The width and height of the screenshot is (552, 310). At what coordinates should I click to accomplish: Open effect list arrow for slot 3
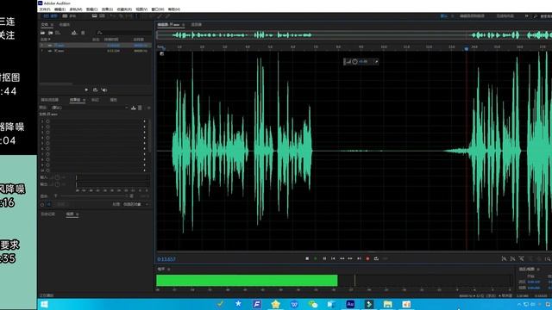point(144,132)
